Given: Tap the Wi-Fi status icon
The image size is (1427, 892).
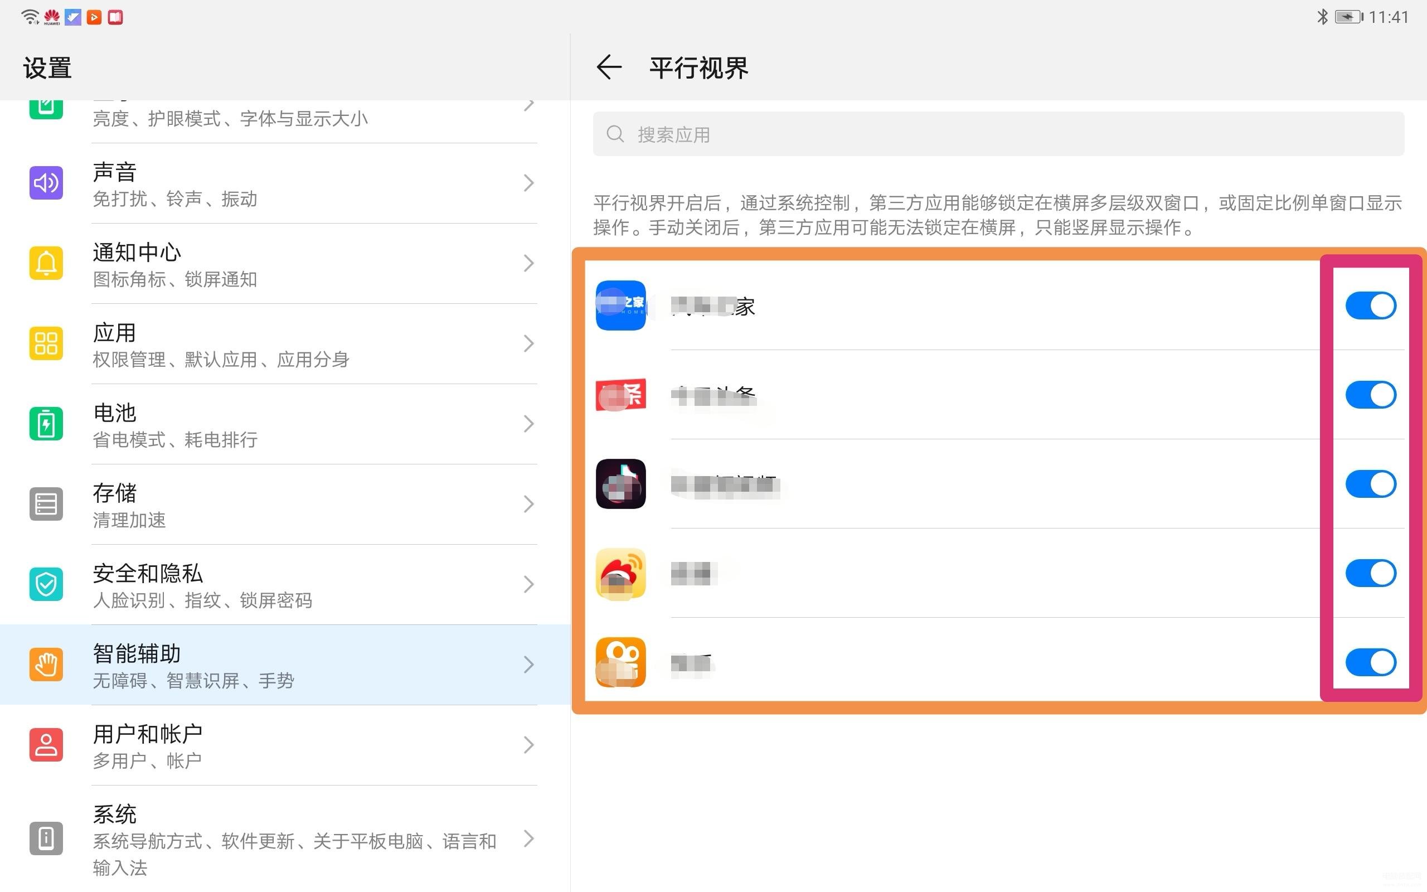Looking at the screenshot, I should tap(30, 17).
